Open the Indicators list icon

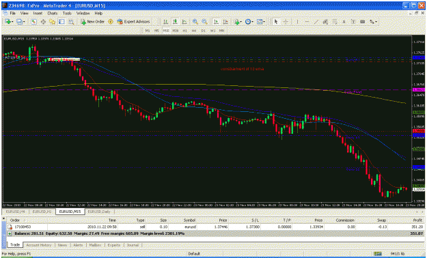(x=236, y=22)
